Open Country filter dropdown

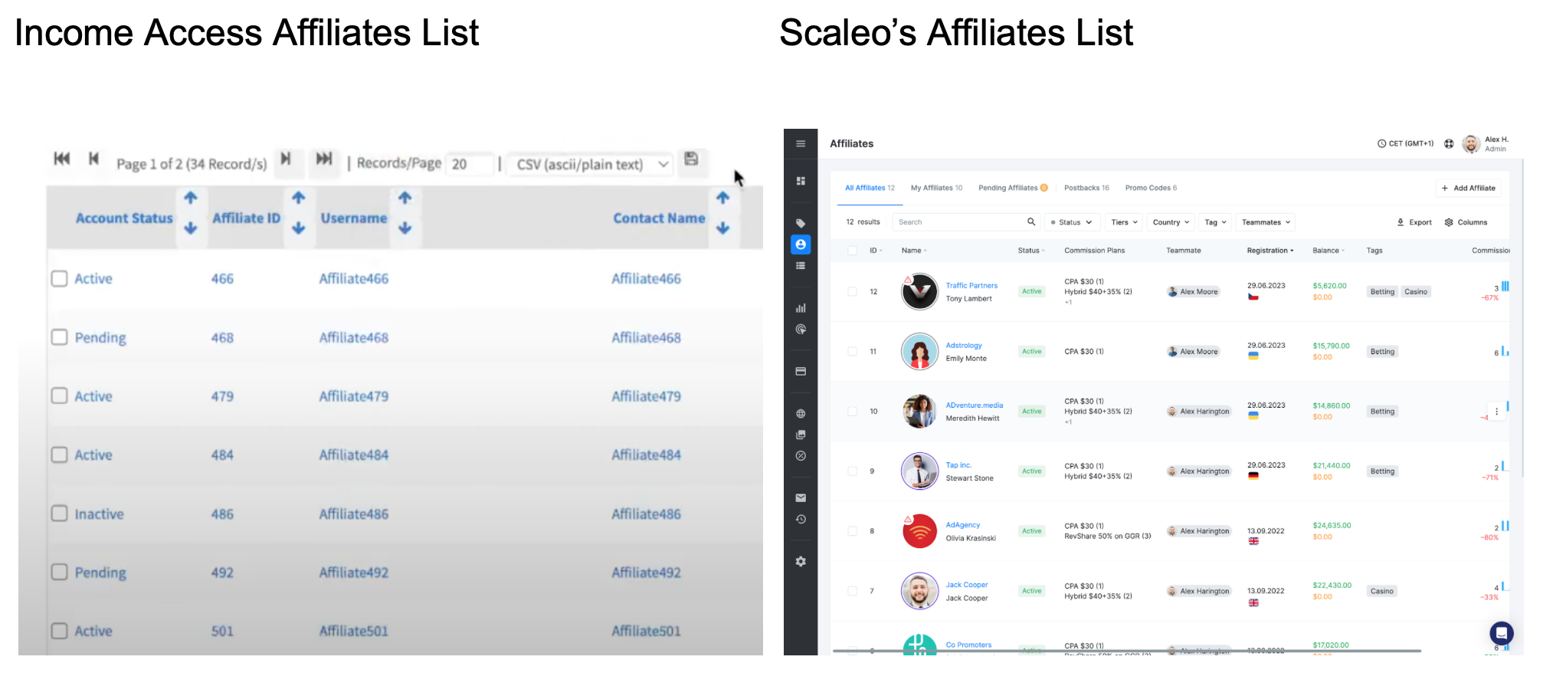pyautogui.click(x=1171, y=222)
